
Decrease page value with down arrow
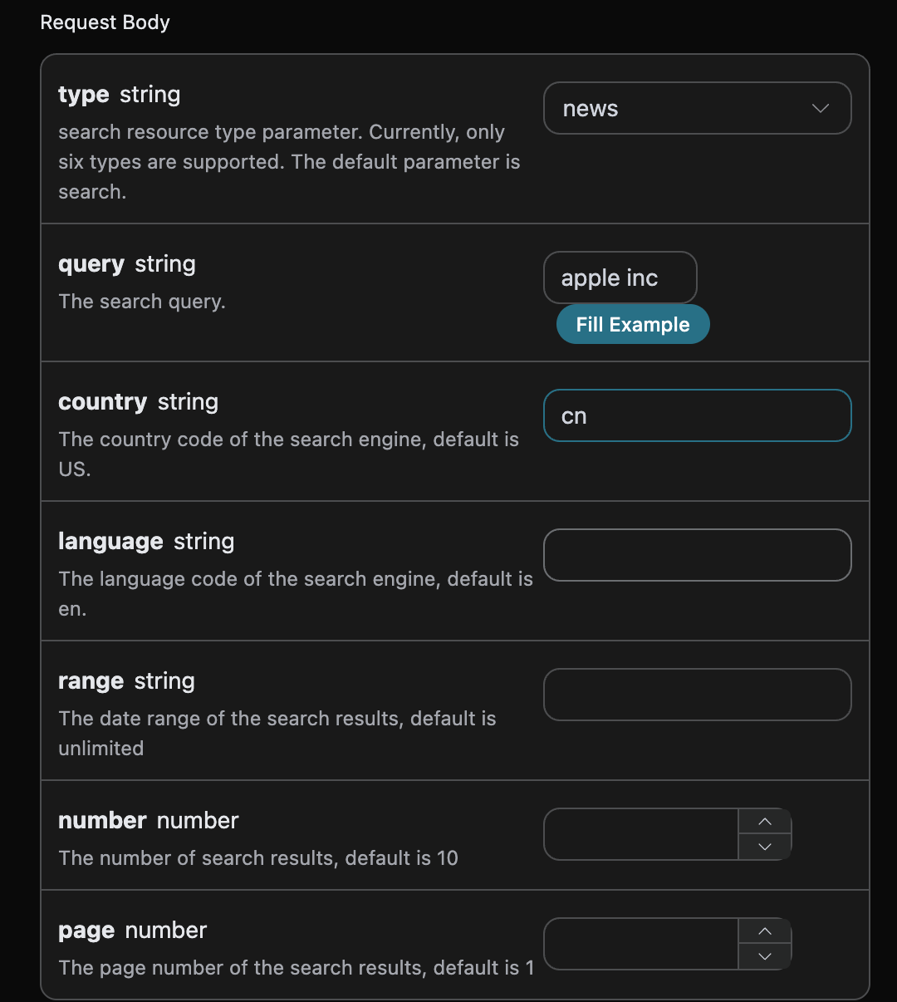click(765, 956)
